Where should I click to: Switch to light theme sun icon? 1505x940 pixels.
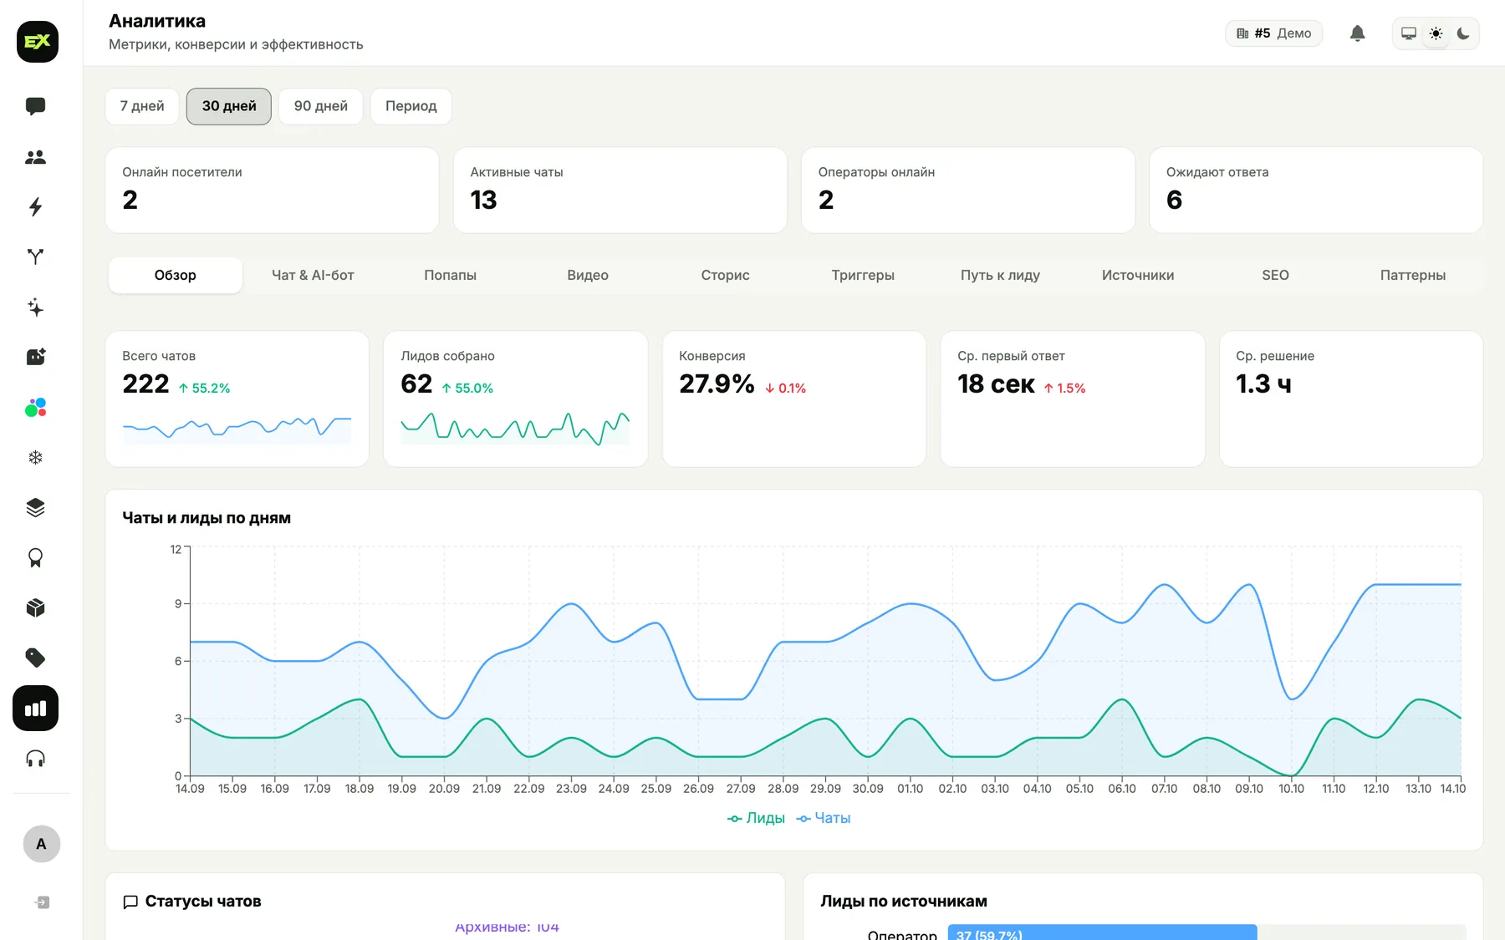click(x=1436, y=33)
